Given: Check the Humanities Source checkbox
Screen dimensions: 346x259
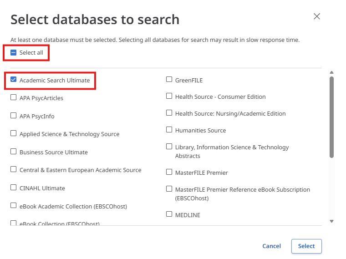Looking at the screenshot, I should [169, 130].
